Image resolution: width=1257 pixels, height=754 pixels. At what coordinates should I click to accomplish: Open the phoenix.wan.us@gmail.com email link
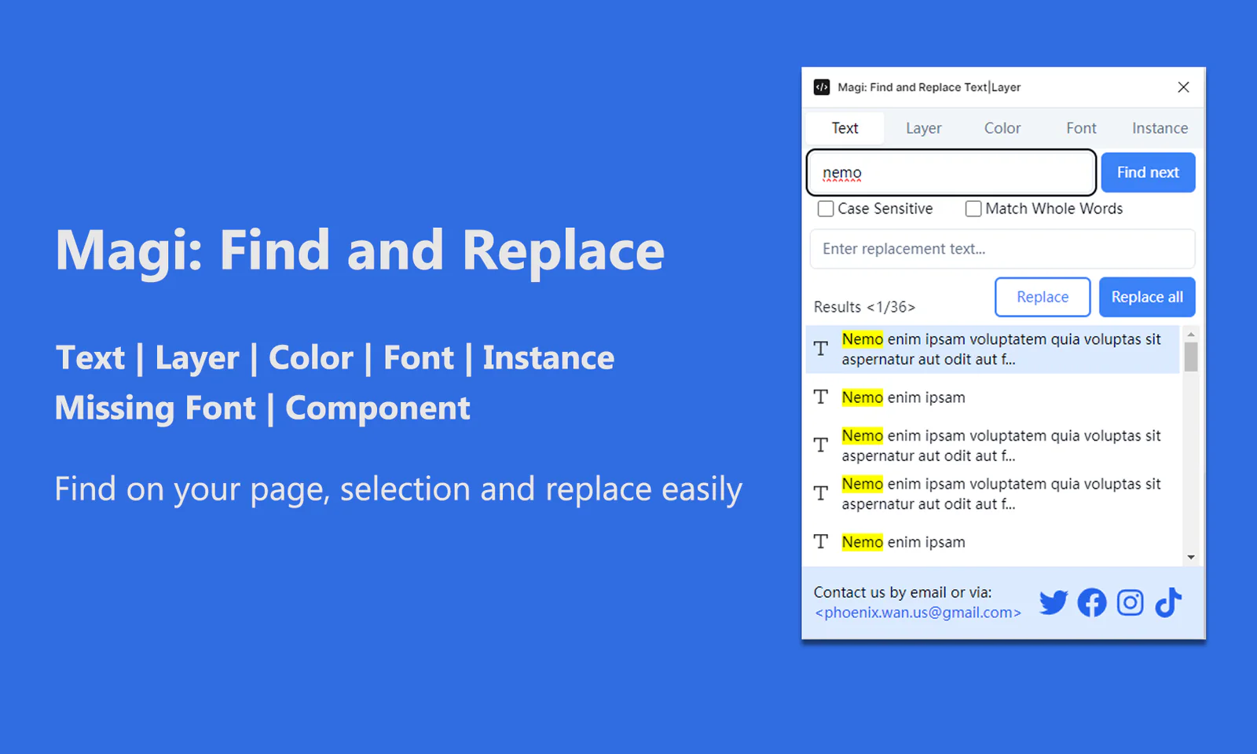pyautogui.click(x=918, y=613)
